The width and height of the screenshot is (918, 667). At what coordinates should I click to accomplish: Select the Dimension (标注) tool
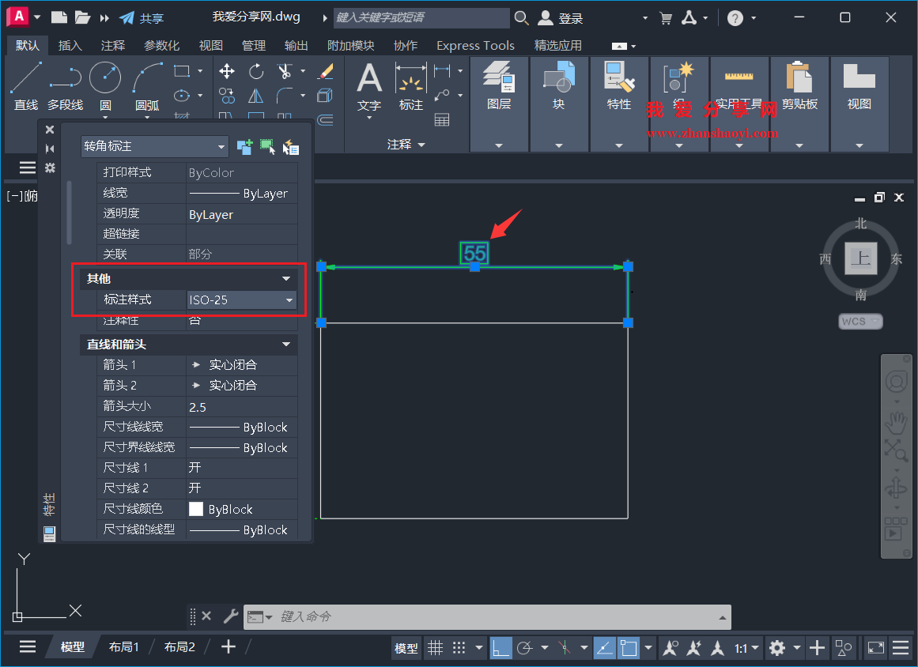tap(410, 85)
